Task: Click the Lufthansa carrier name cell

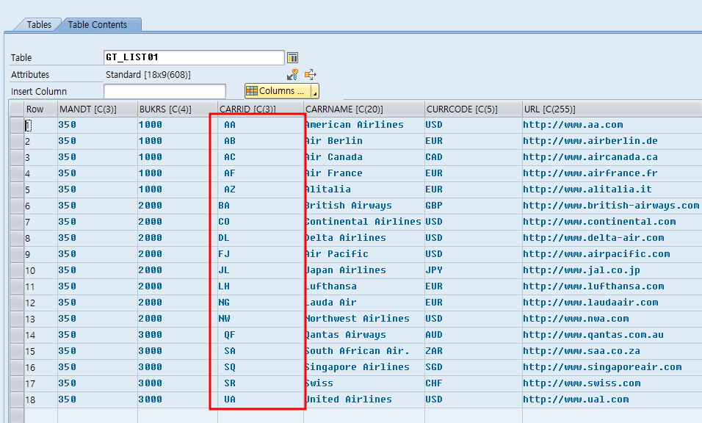Action: [x=364, y=286]
